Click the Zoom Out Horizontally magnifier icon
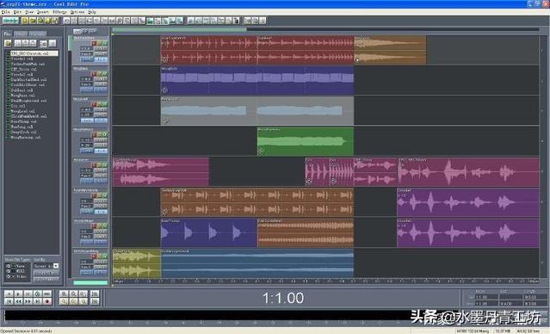This screenshot has height=334, width=550. (73, 294)
